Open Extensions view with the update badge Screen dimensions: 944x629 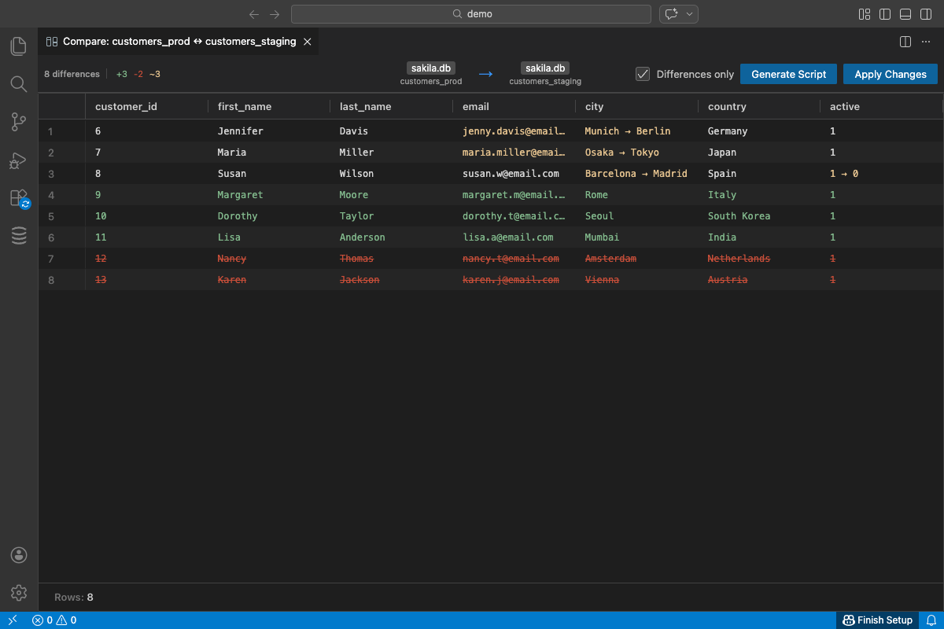(18, 198)
